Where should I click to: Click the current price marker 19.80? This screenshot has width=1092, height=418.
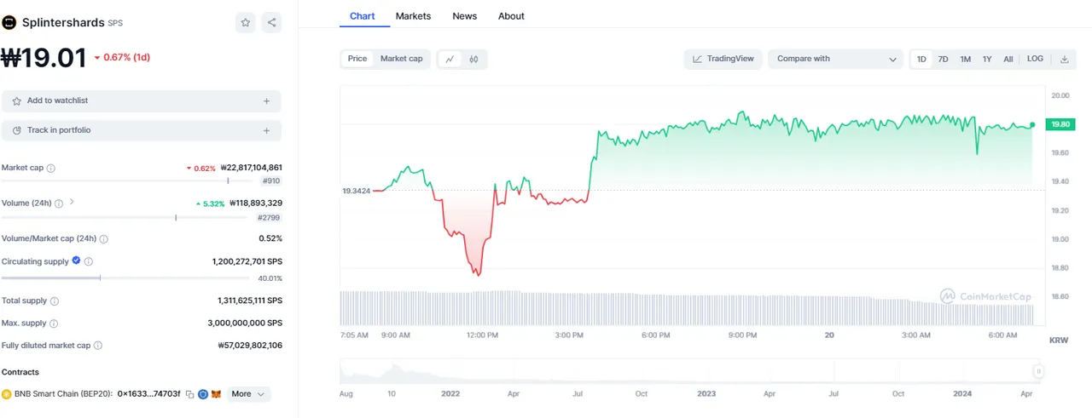(1061, 124)
